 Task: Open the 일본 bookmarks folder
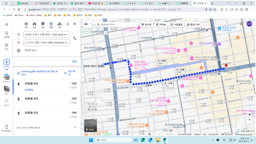[89, 15]
